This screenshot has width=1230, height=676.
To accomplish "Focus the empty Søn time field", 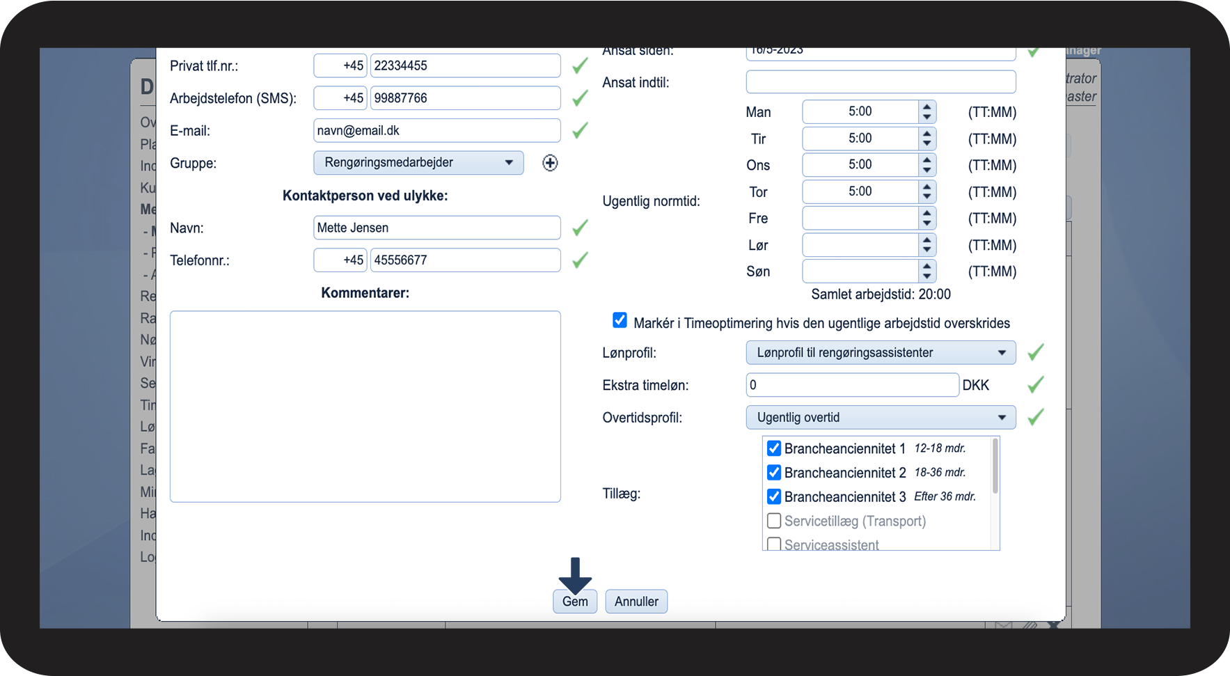I will (x=860, y=272).
